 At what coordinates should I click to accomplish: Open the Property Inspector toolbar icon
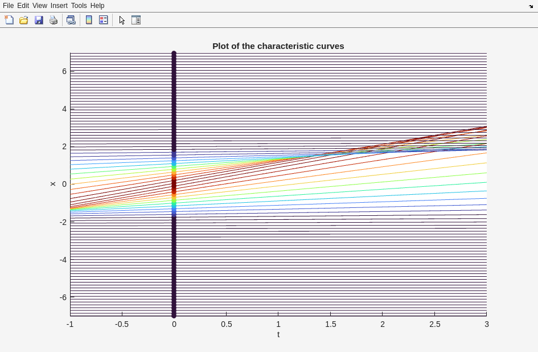pyautogui.click(x=136, y=20)
